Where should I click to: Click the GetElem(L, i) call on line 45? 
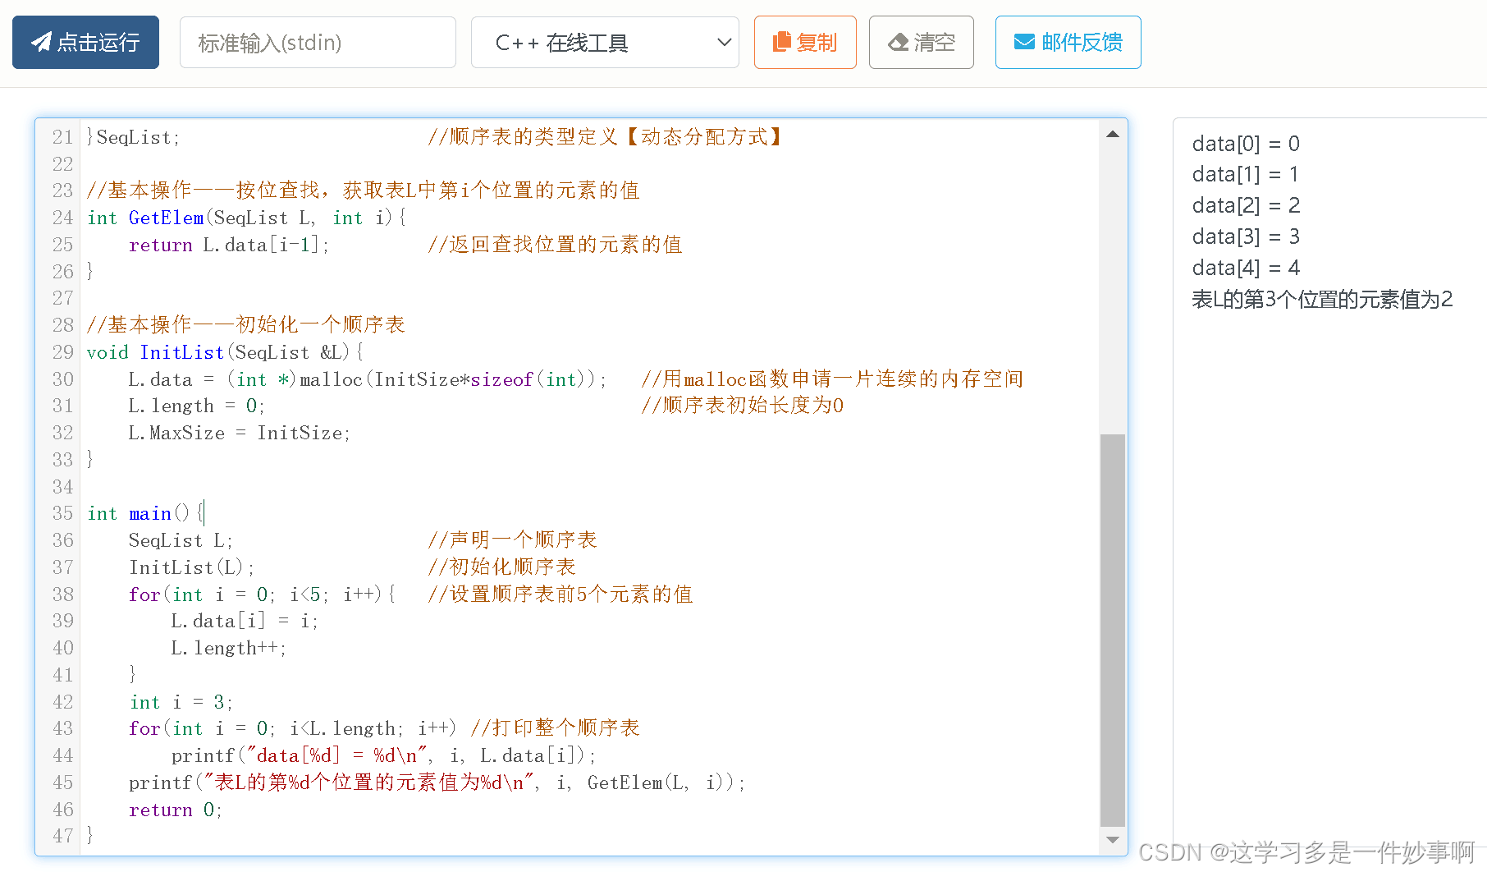click(x=660, y=783)
